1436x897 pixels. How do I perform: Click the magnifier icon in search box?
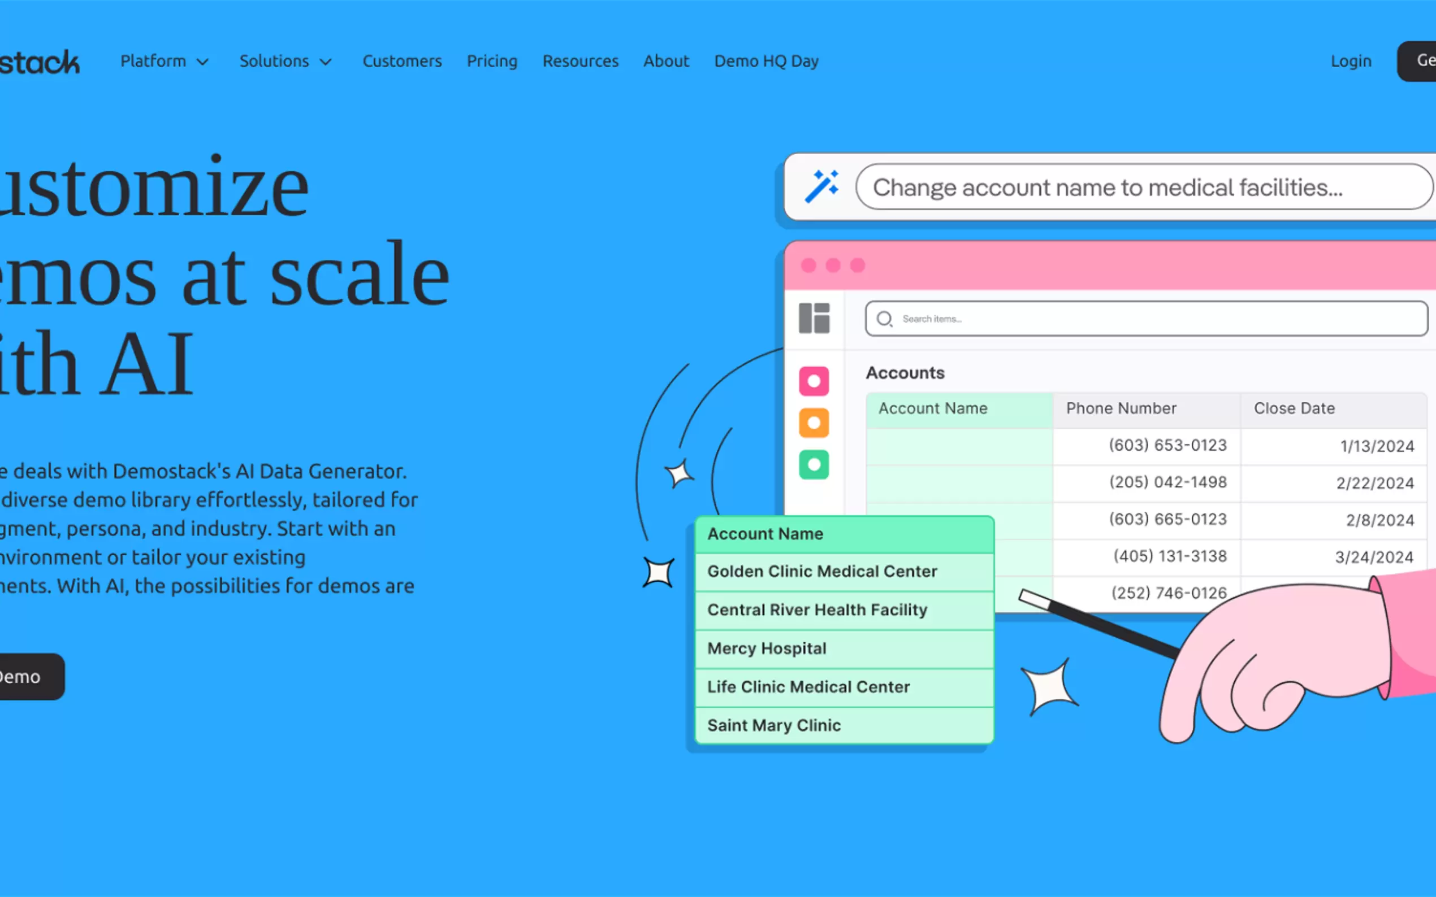pos(885,319)
